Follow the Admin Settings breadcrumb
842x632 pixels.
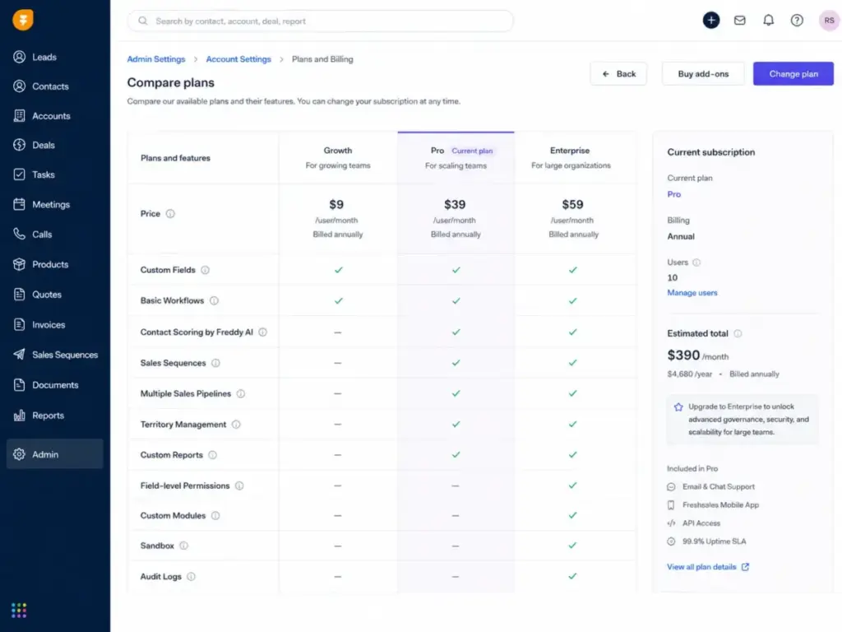155,59
